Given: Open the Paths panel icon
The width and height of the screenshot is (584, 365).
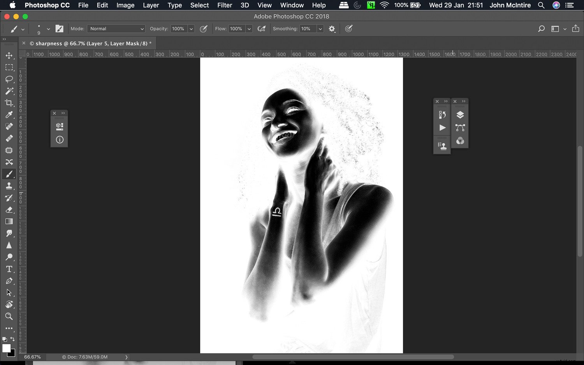Looking at the screenshot, I should 460,128.
